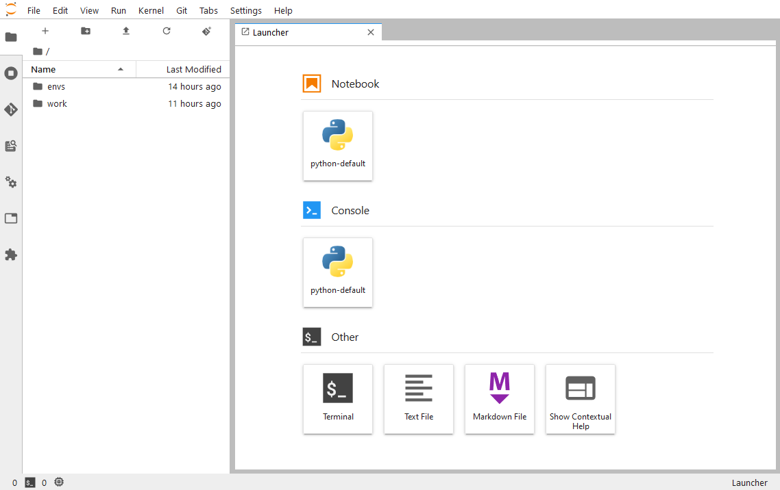
Task: Sort files by Name column header
Action: pos(79,70)
